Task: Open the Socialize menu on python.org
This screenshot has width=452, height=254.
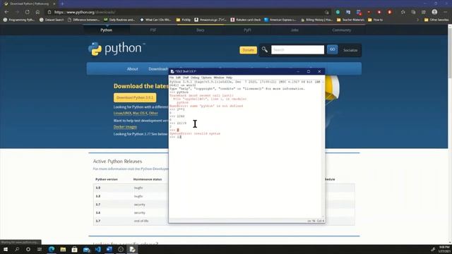Action: click(x=350, y=50)
